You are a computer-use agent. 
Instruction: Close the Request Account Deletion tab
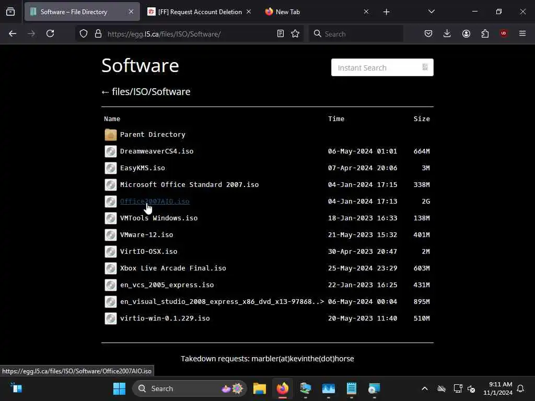249,12
